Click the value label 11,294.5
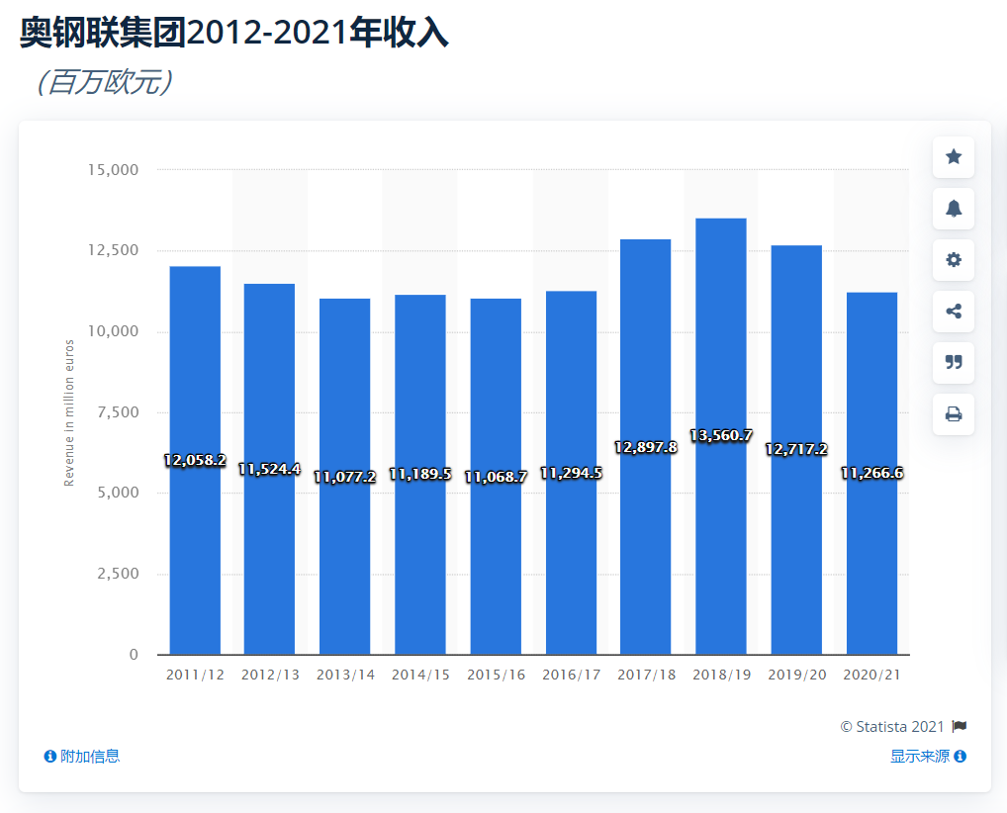 pos(571,474)
